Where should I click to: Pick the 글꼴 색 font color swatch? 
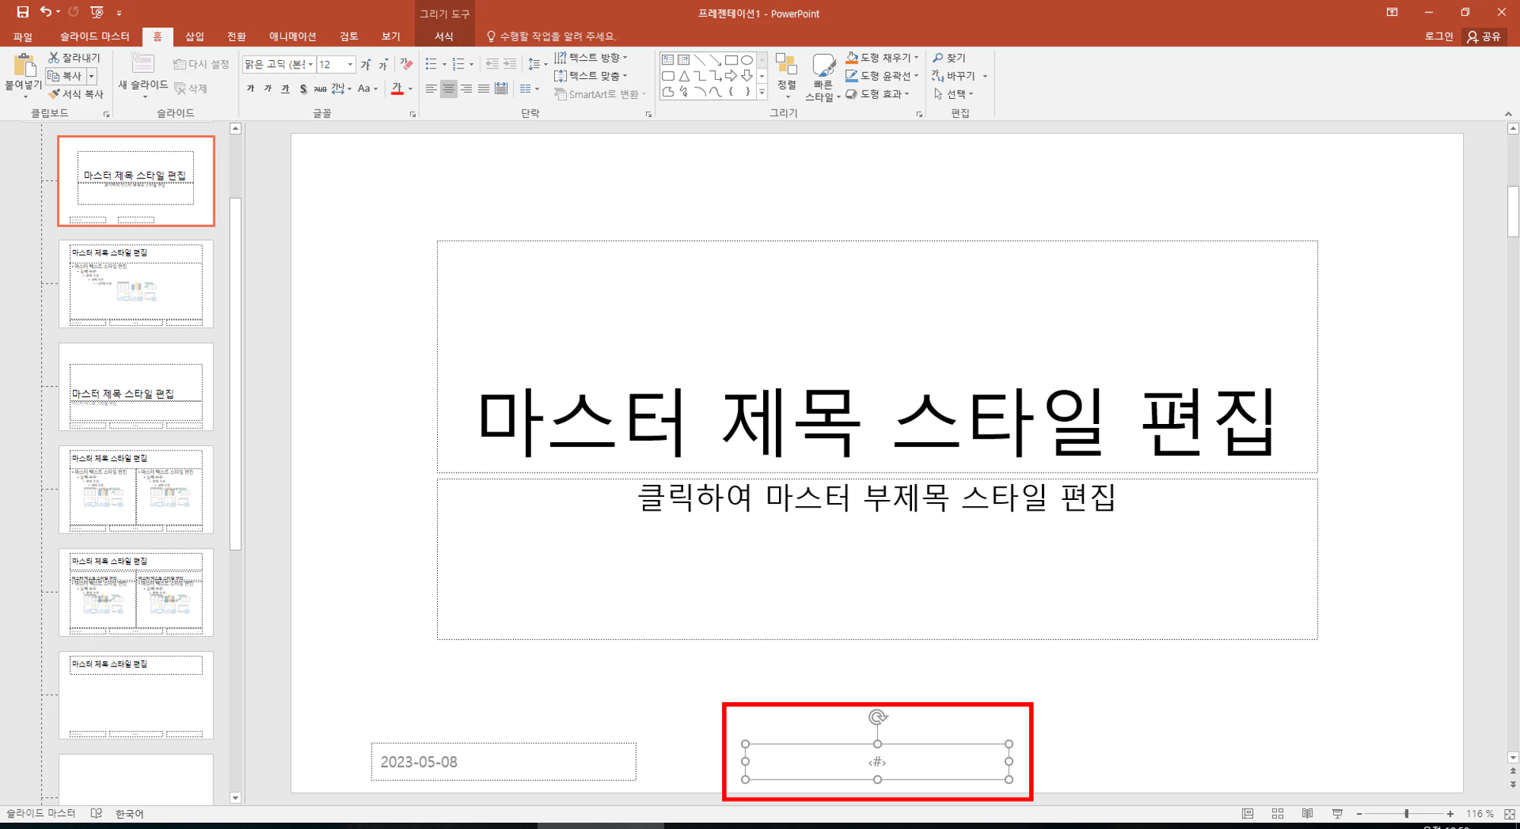(397, 89)
